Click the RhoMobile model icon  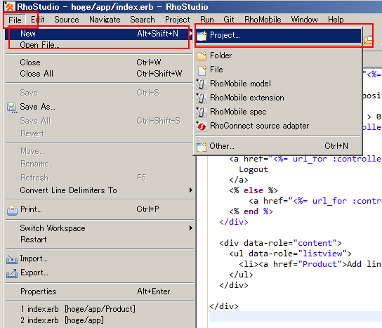[x=202, y=84]
